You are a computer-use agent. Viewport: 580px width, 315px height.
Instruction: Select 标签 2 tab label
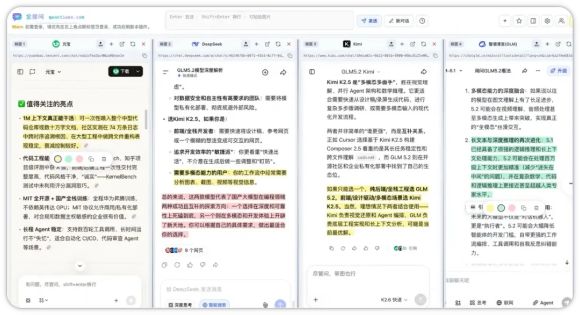(165, 44)
